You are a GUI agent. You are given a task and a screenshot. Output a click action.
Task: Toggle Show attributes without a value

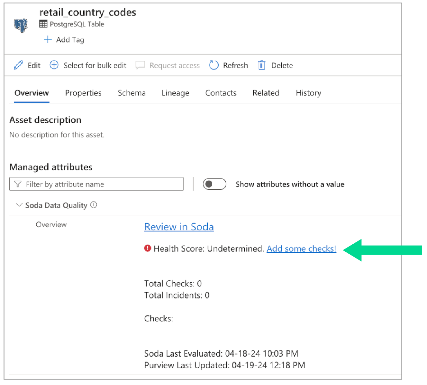coord(214,184)
